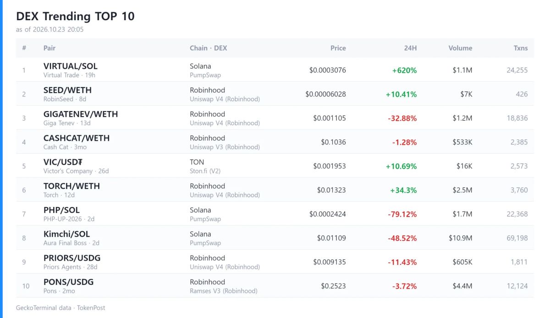The height and width of the screenshot is (318, 550).
Task: Click the Price column header
Action: (x=338, y=48)
